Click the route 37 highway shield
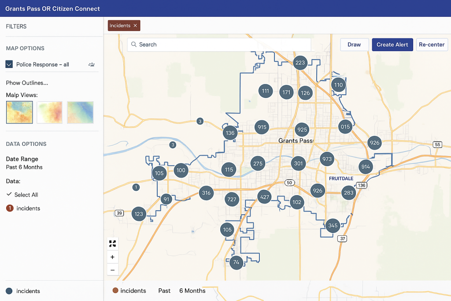The width and height of the screenshot is (451, 301). tap(343, 238)
